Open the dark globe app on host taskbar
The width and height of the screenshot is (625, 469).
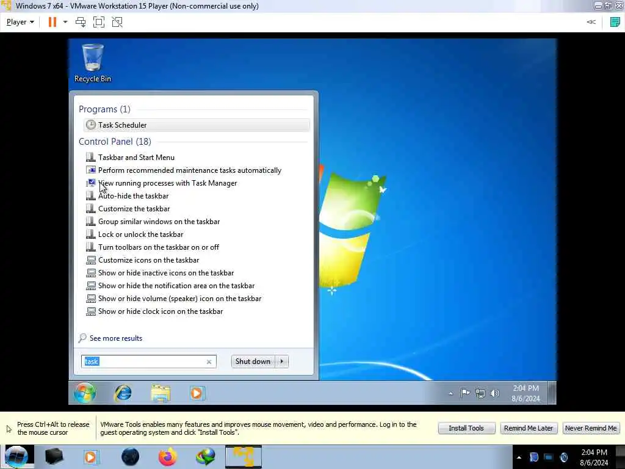click(x=131, y=457)
